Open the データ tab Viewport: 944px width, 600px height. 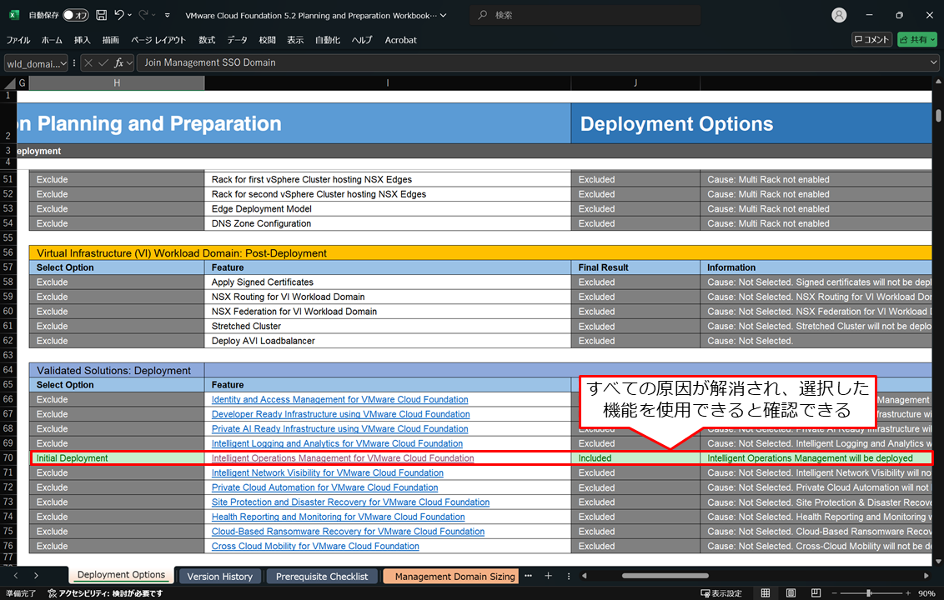pyautogui.click(x=237, y=40)
